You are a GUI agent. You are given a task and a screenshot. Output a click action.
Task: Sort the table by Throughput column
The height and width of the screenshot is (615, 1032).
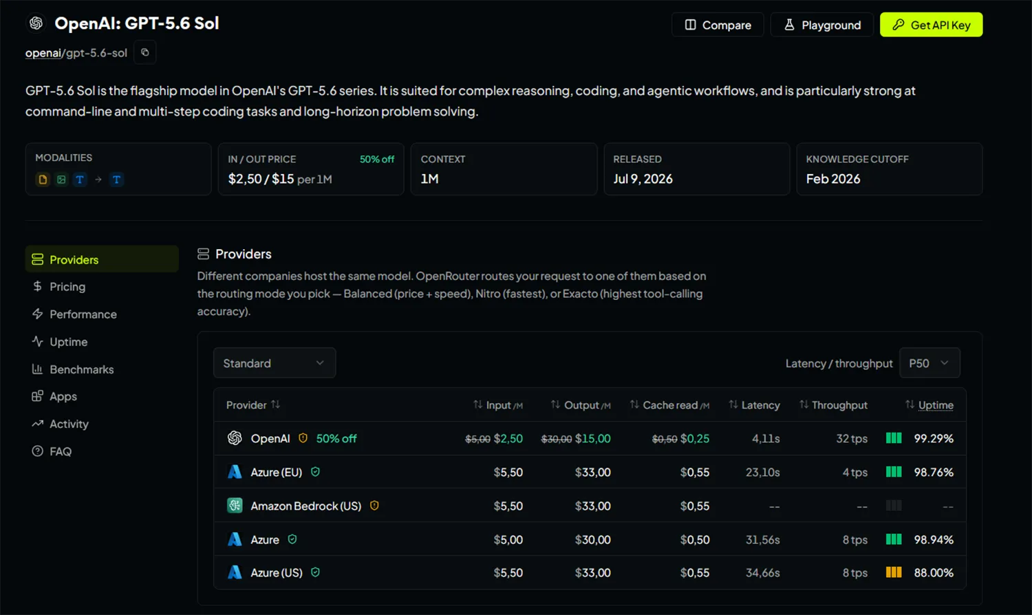pyautogui.click(x=833, y=405)
